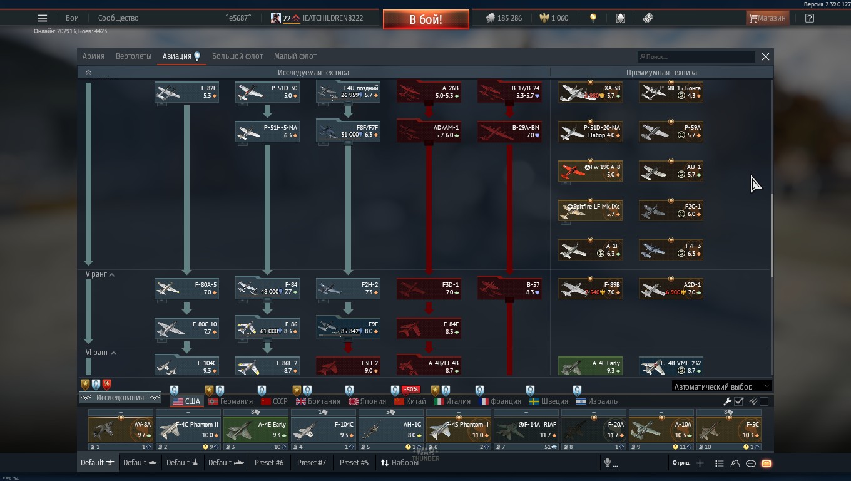Click the wrench settings icon above crew slots
The image size is (851, 481).
pos(728,401)
